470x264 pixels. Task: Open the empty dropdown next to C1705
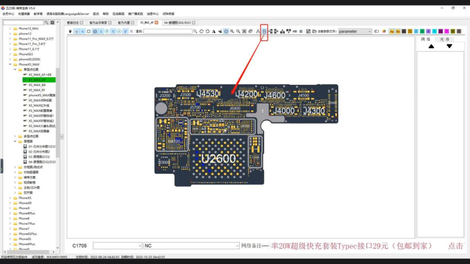point(117,246)
